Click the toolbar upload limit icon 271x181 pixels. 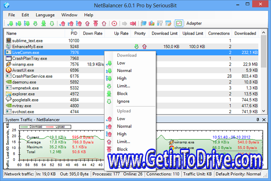tap(87, 23)
